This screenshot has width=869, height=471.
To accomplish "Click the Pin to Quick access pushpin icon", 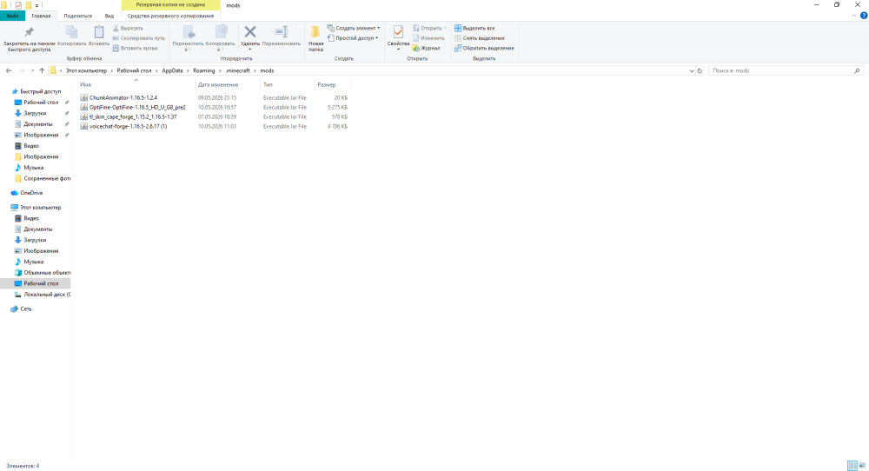I will (x=29, y=32).
